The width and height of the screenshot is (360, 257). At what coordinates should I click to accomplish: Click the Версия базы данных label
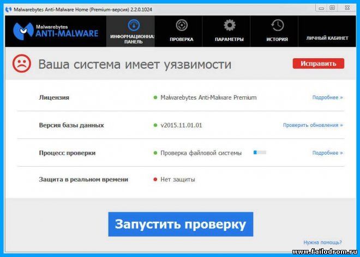pos(71,125)
